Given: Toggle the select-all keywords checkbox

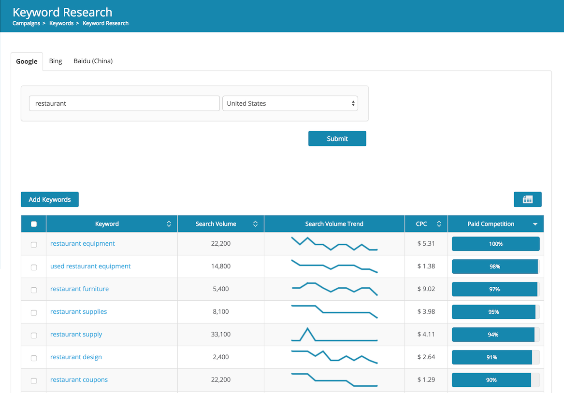Looking at the screenshot, I should tap(34, 224).
